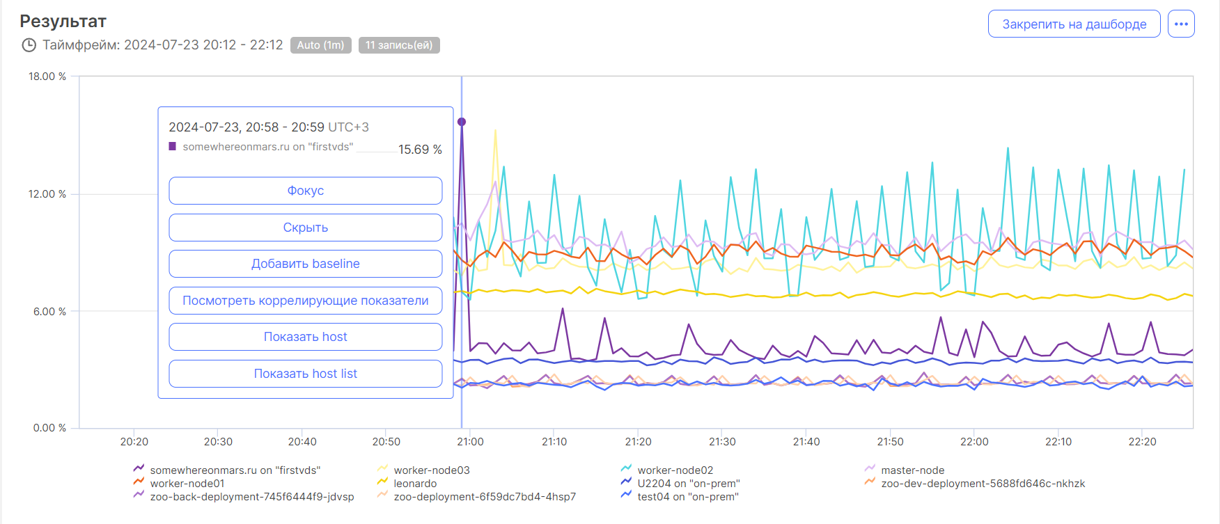Screen dimensions: 1220x524
Task: Toggle worker-node01 legend entry
Action: click(187, 484)
